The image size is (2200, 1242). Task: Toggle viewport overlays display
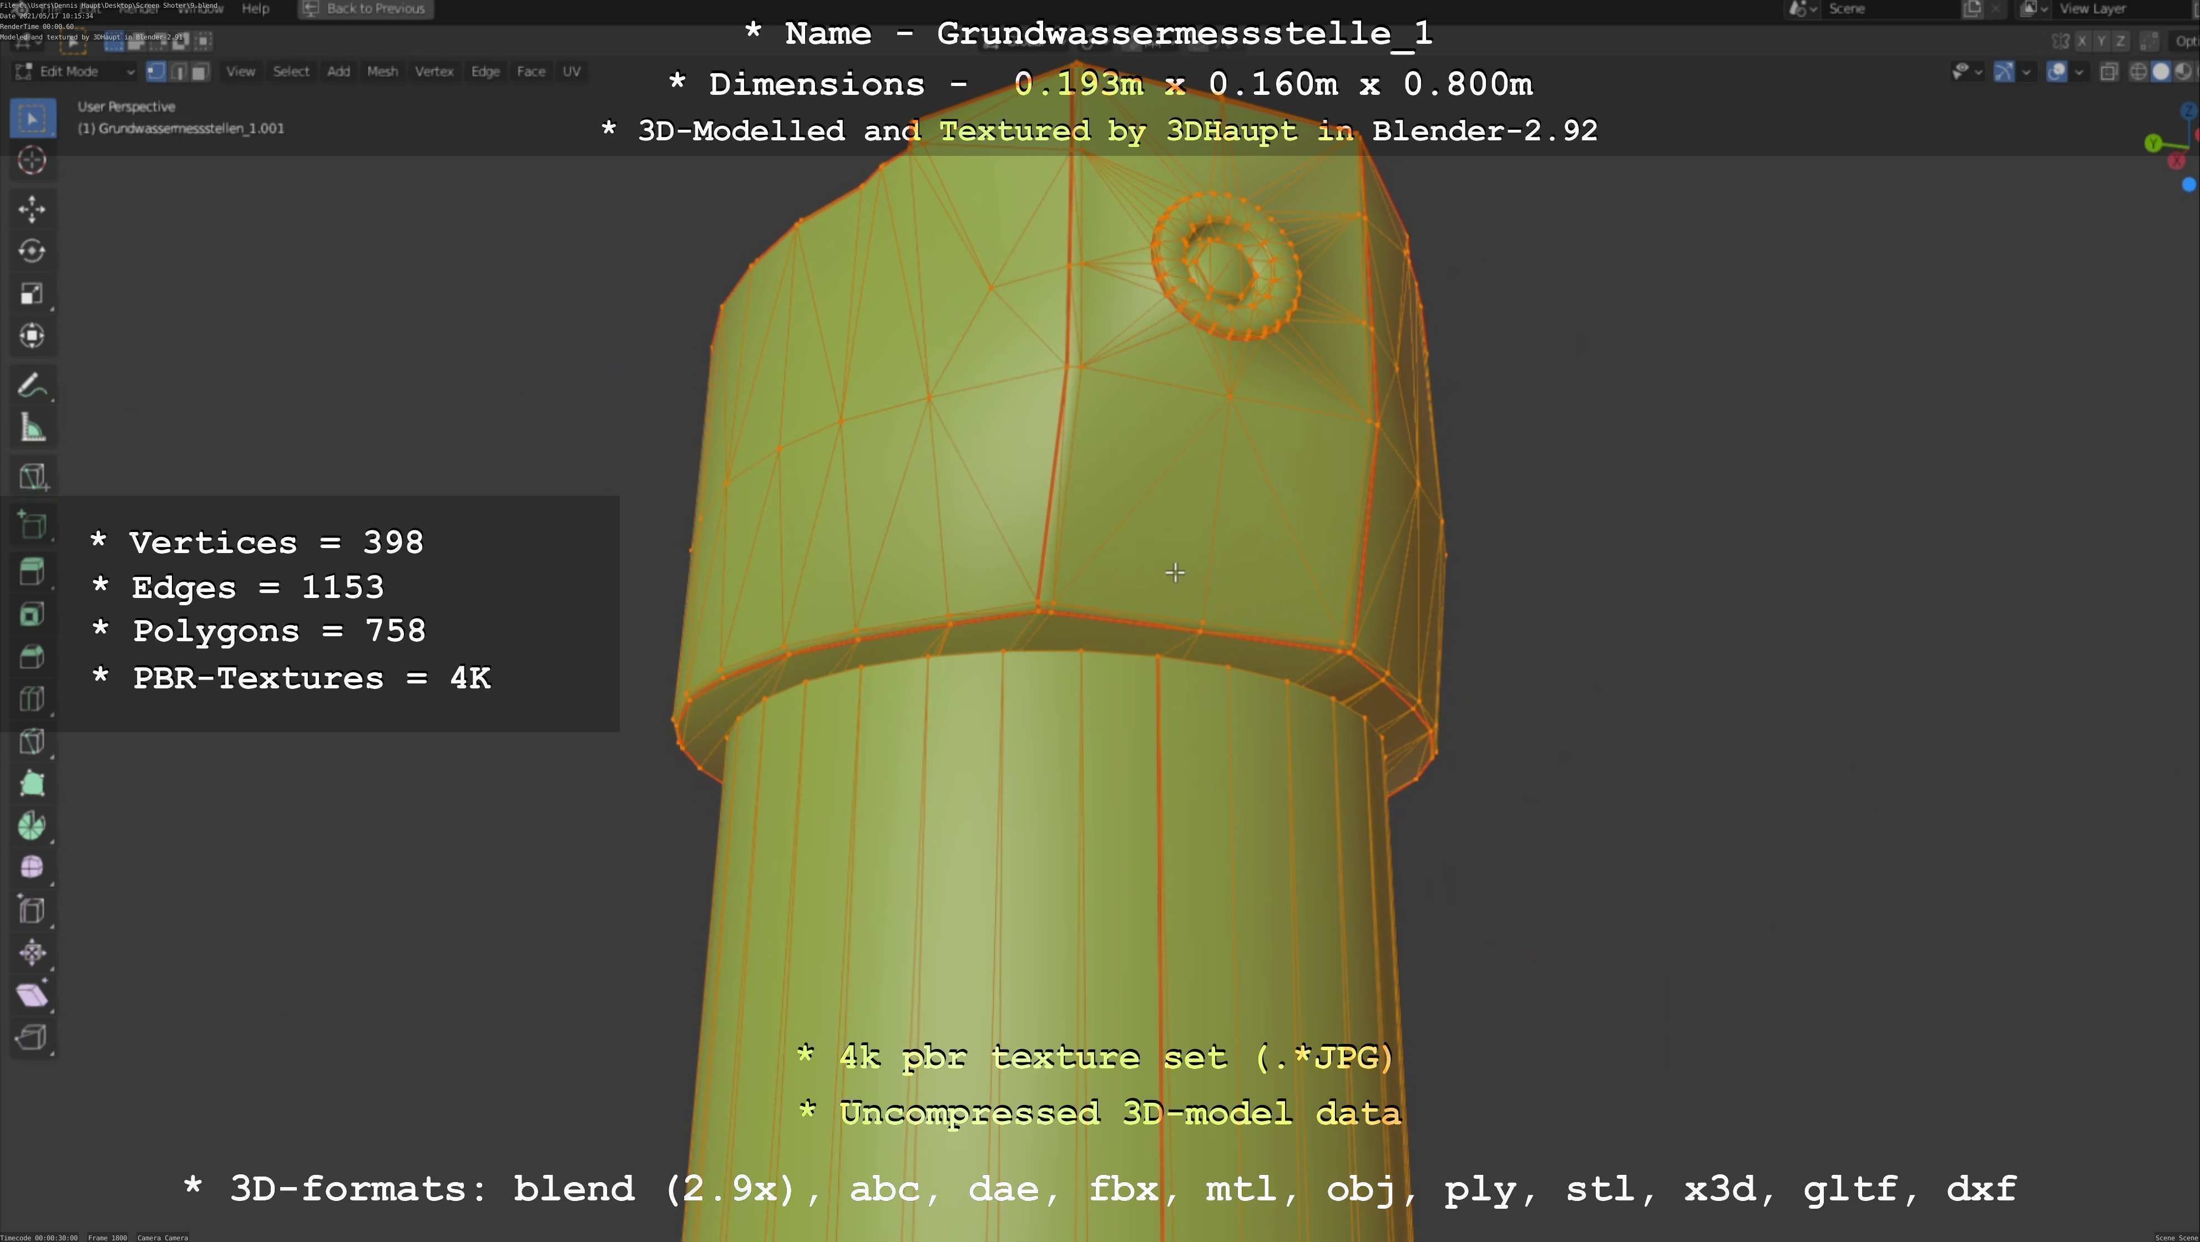[x=2056, y=72]
